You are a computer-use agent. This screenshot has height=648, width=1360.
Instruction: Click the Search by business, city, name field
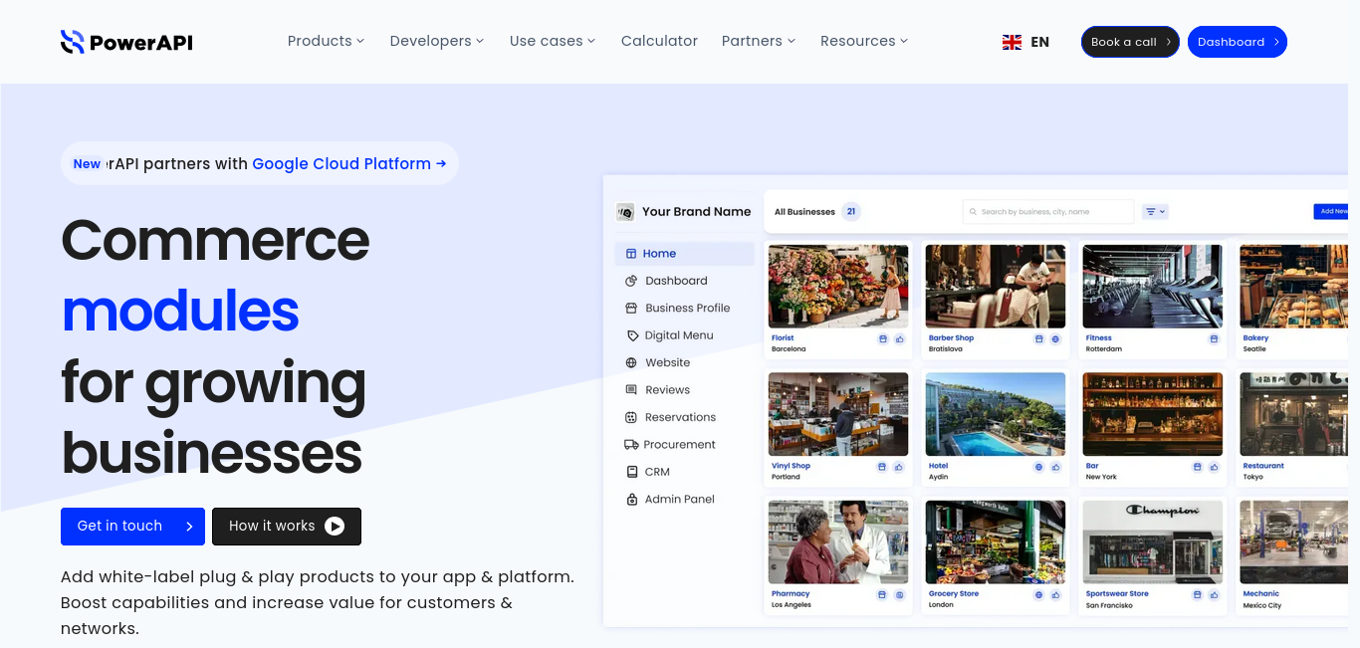[x=1048, y=212]
